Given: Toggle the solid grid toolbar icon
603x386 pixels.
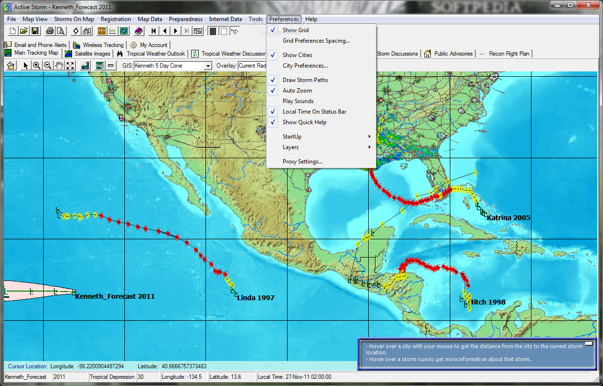Looking at the screenshot, I should pyautogui.click(x=213, y=31).
